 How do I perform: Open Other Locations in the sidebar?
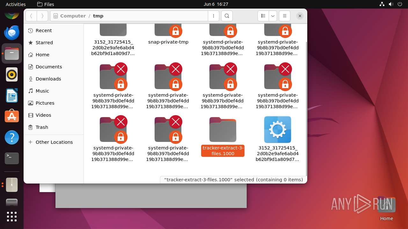(x=54, y=142)
